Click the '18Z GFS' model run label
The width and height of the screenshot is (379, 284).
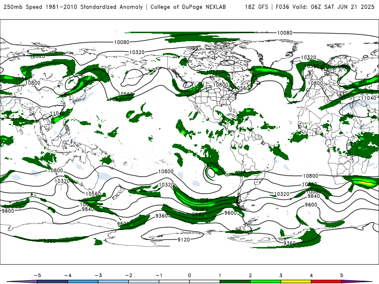[x=256, y=7]
